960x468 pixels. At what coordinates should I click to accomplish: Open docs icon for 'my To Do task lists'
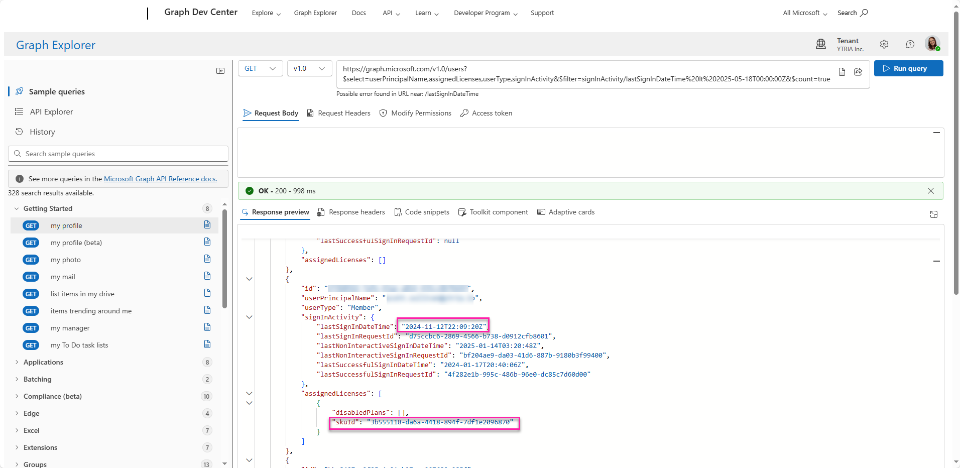(x=207, y=344)
